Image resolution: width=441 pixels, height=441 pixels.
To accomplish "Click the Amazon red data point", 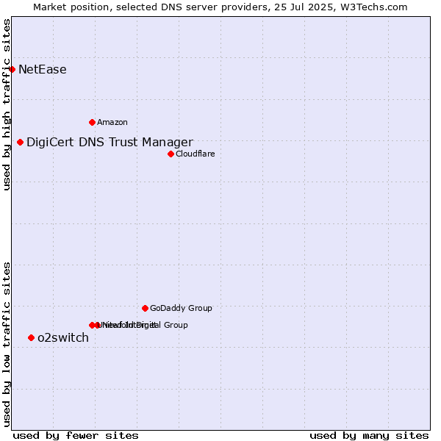I will (x=93, y=122).
